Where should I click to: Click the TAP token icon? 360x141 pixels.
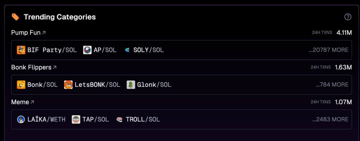pyautogui.click(x=76, y=119)
